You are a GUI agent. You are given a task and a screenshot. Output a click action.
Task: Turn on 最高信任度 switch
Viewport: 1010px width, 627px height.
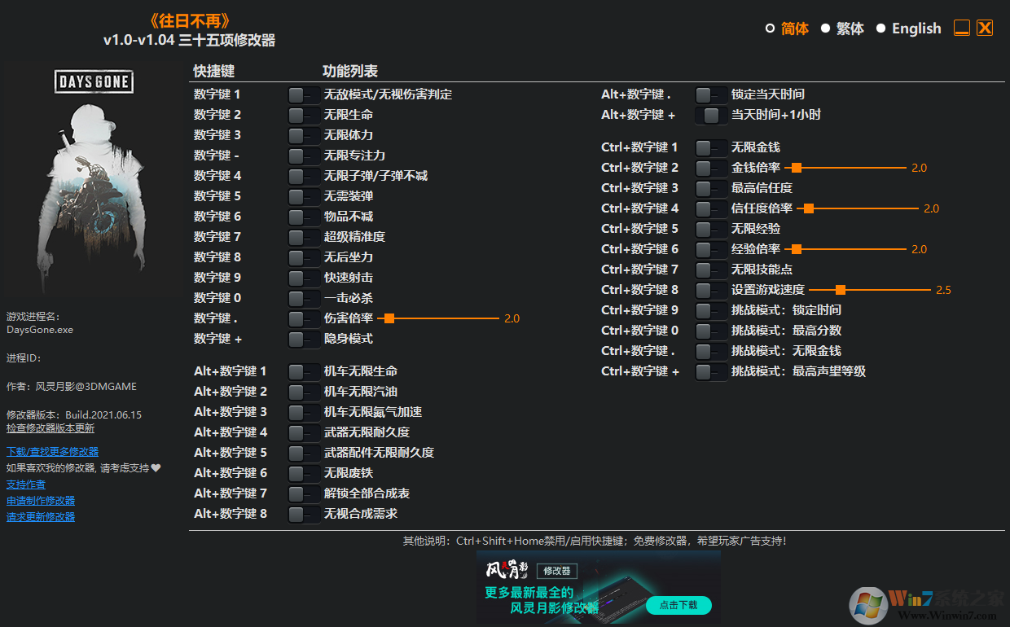click(x=711, y=188)
